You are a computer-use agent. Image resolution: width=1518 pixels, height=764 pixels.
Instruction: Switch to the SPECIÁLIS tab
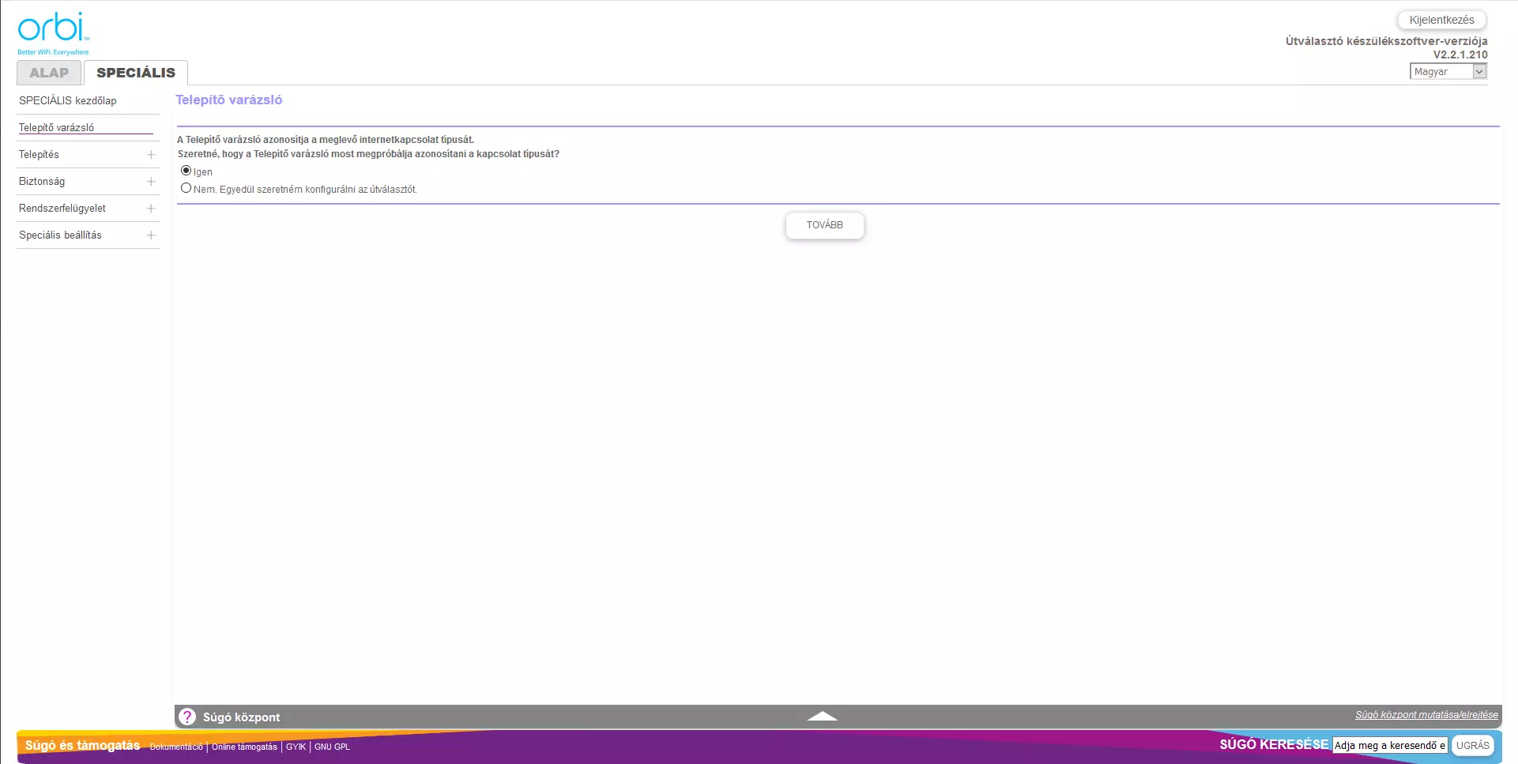pyautogui.click(x=136, y=73)
